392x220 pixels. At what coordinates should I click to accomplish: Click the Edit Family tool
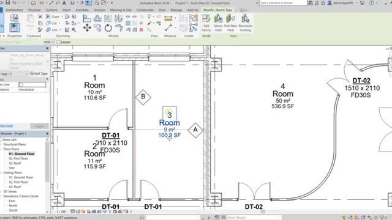(x=206, y=23)
